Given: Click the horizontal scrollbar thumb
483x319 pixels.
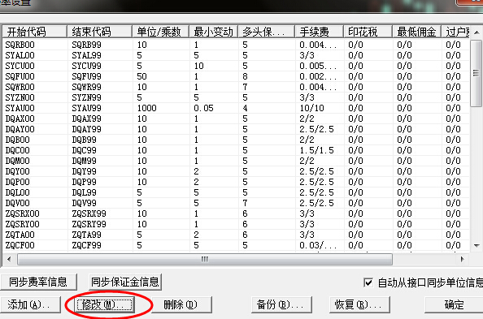Looking at the screenshot, I should [205, 259].
